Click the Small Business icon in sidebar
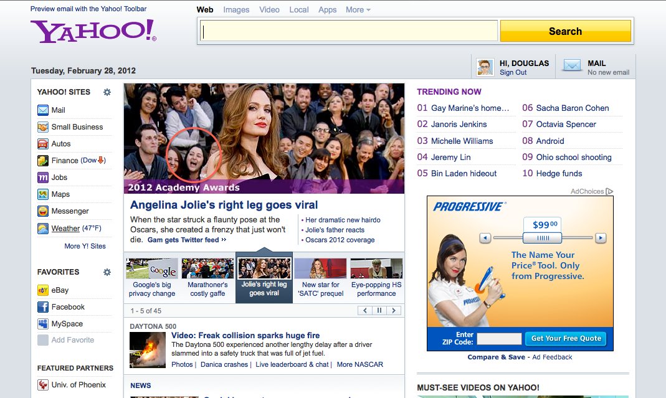 [43, 127]
